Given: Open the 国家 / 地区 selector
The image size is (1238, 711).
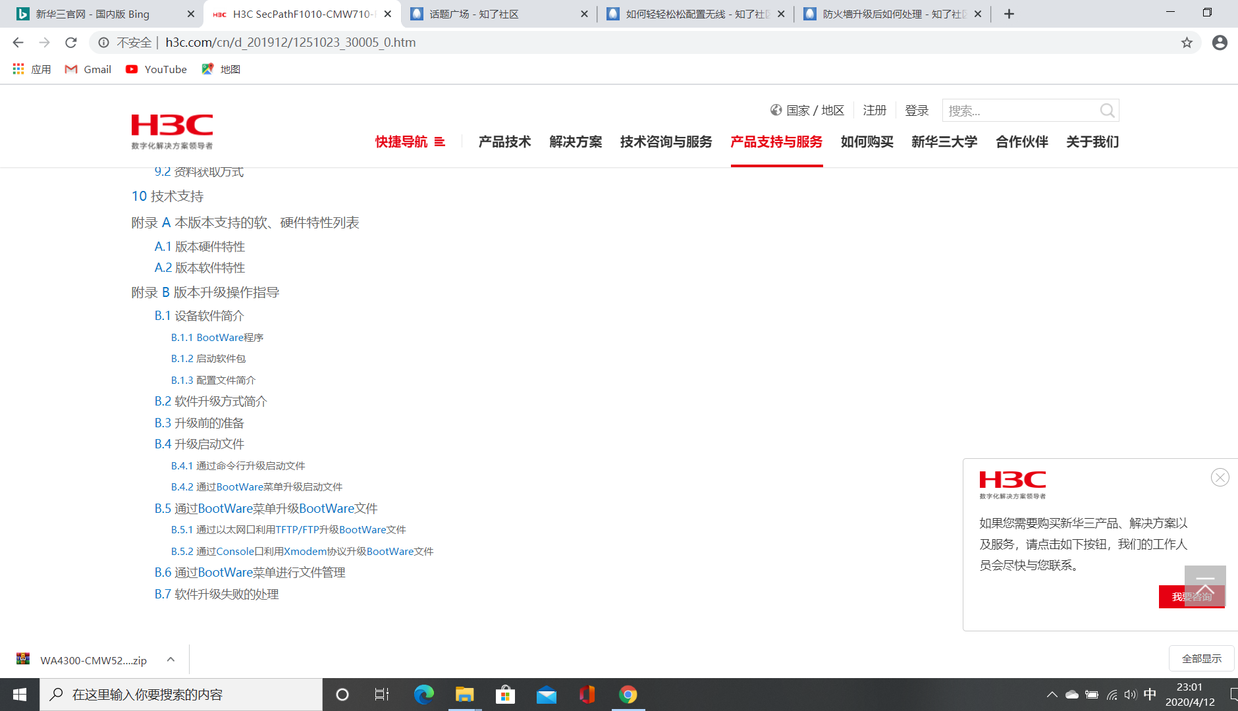Looking at the screenshot, I should [x=807, y=111].
